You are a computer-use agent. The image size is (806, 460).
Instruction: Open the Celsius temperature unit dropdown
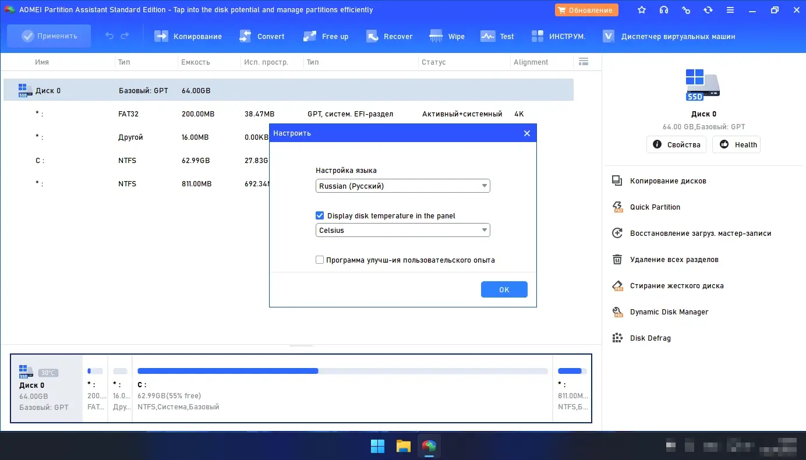(403, 231)
